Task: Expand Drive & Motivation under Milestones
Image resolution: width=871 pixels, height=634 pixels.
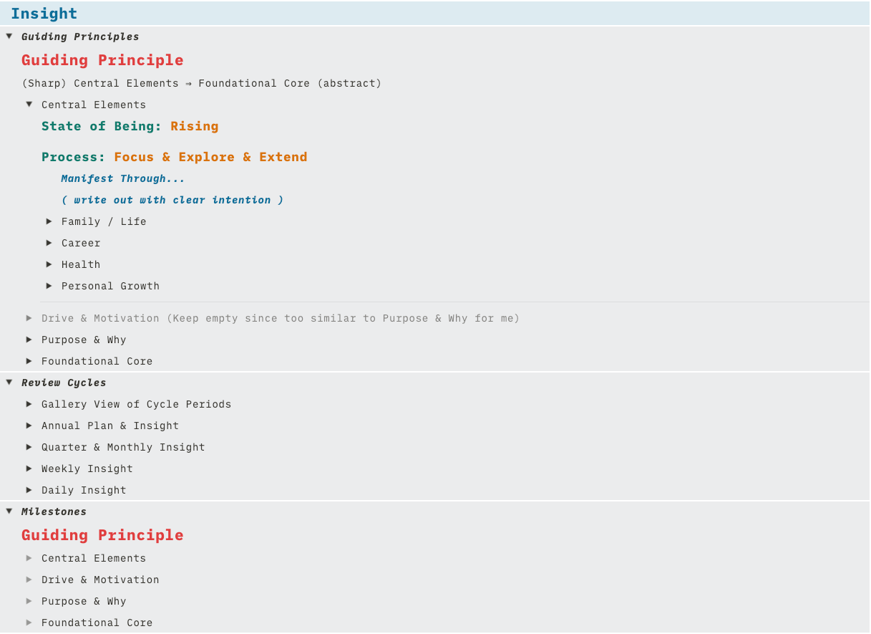Action: [29, 580]
